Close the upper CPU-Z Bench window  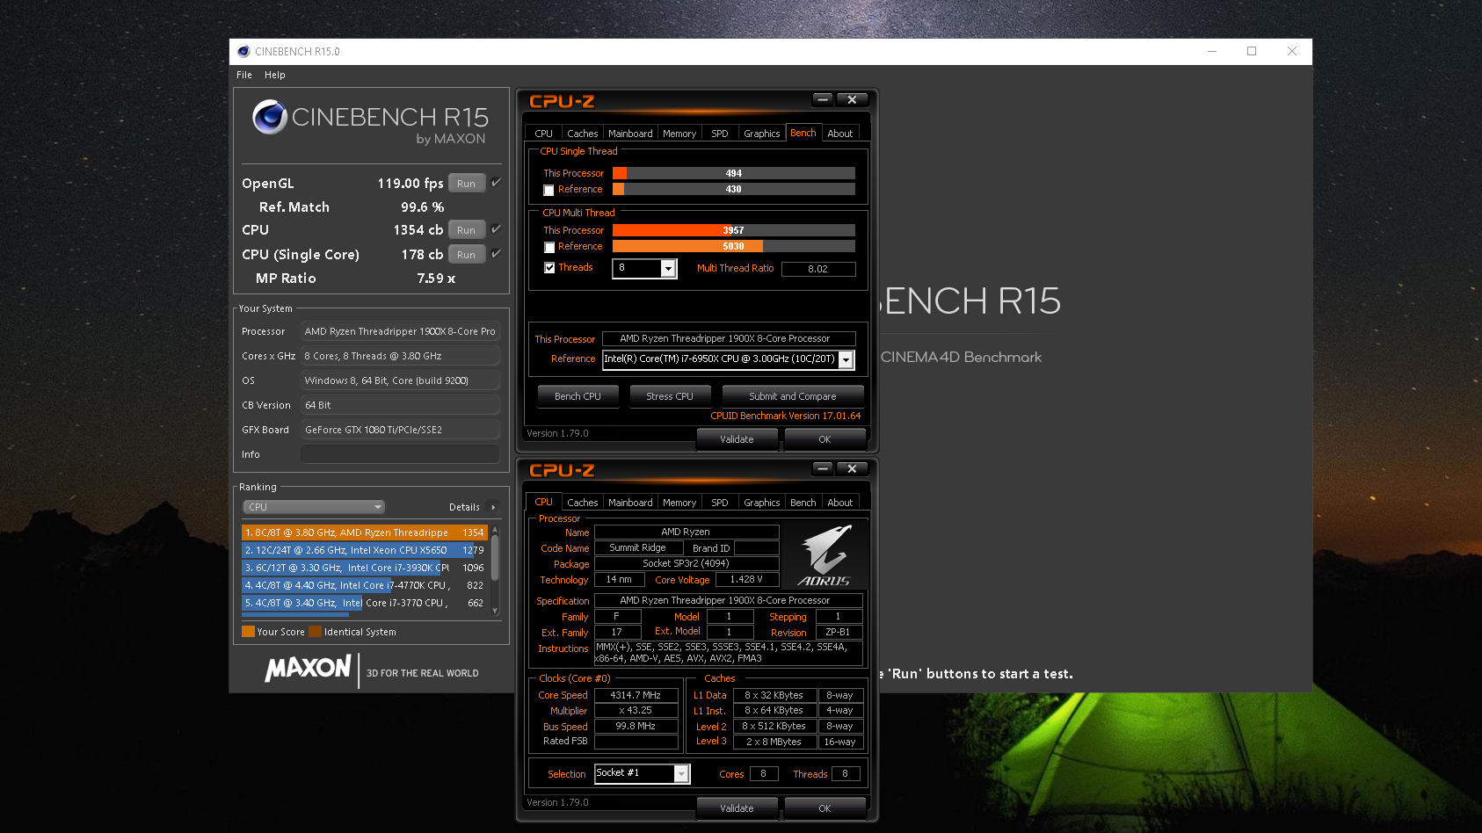[852, 99]
